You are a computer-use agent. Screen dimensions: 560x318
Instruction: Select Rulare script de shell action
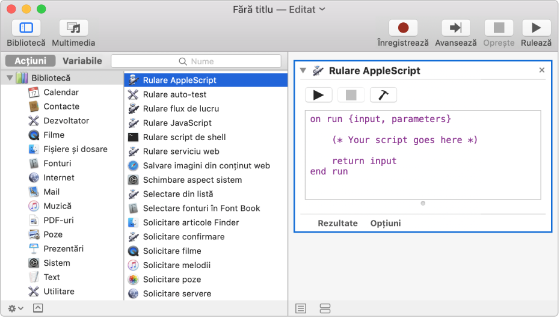point(184,137)
